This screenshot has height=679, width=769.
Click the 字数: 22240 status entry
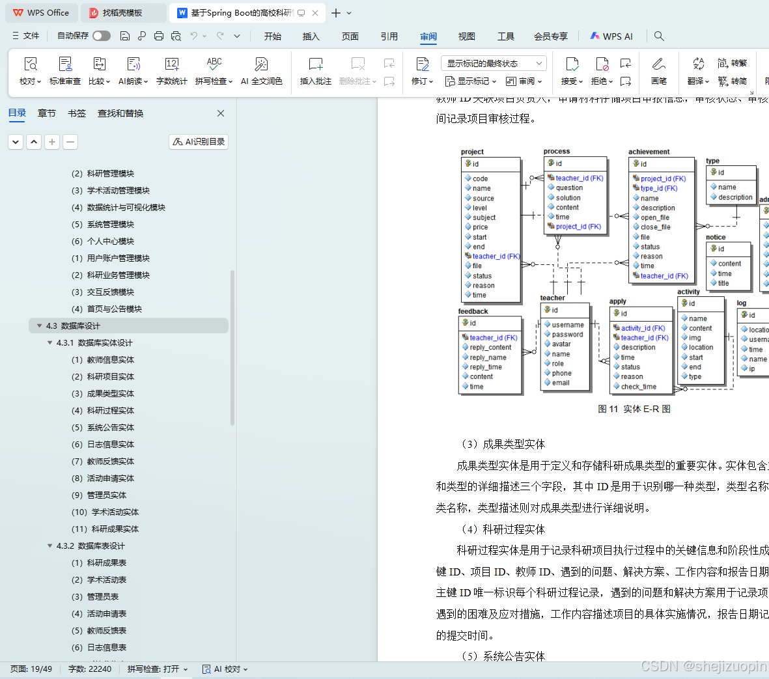click(90, 669)
